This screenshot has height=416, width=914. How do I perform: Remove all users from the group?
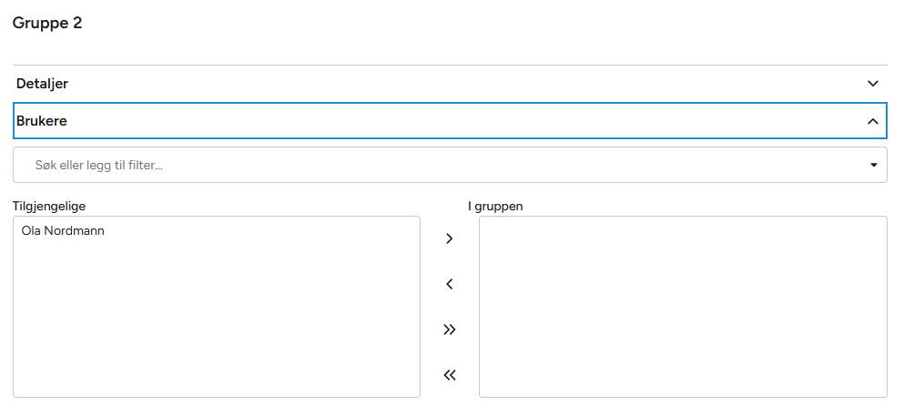[449, 375]
